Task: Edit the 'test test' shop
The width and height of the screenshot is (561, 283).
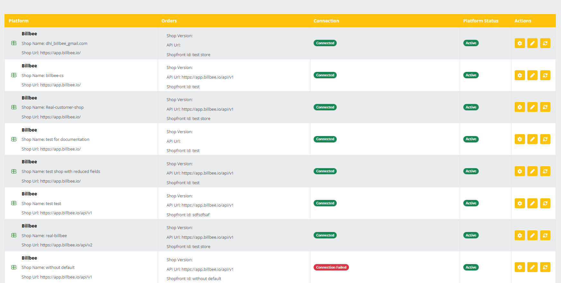Action: [532, 203]
